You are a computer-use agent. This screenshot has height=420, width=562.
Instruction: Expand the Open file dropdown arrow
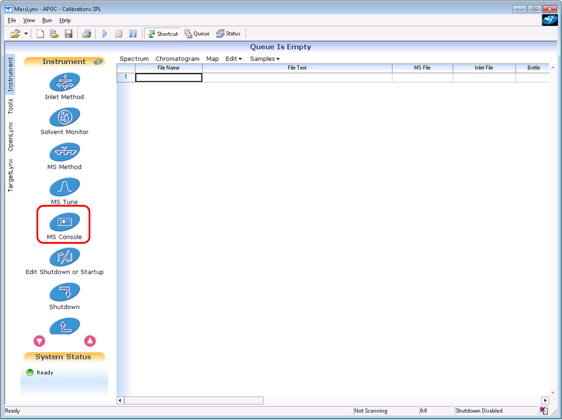[x=26, y=34]
